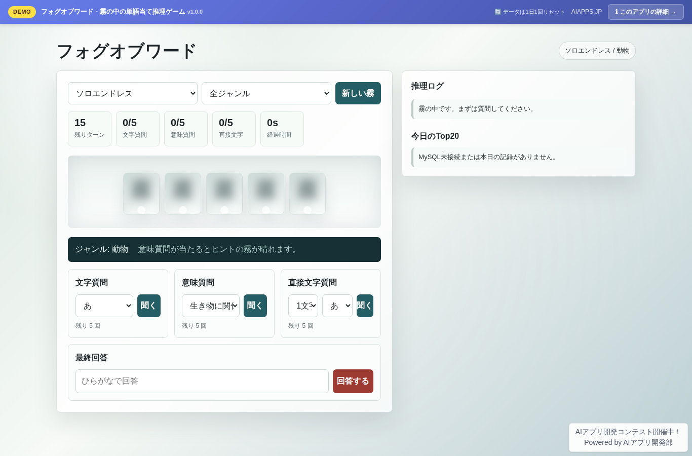Click the second fogged letter tile
692x456 pixels.
coord(183,194)
